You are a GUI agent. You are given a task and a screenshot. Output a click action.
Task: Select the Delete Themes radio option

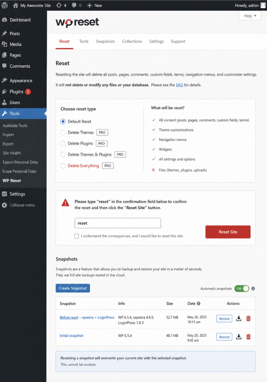(x=63, y=133)
